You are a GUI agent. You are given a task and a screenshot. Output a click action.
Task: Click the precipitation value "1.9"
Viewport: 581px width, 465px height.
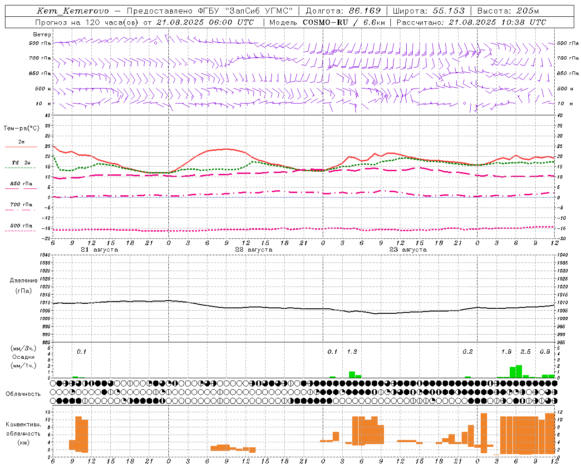pos(506,352)
